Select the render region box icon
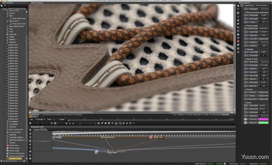Screen dimensions: 272x165 coord(120,123)
